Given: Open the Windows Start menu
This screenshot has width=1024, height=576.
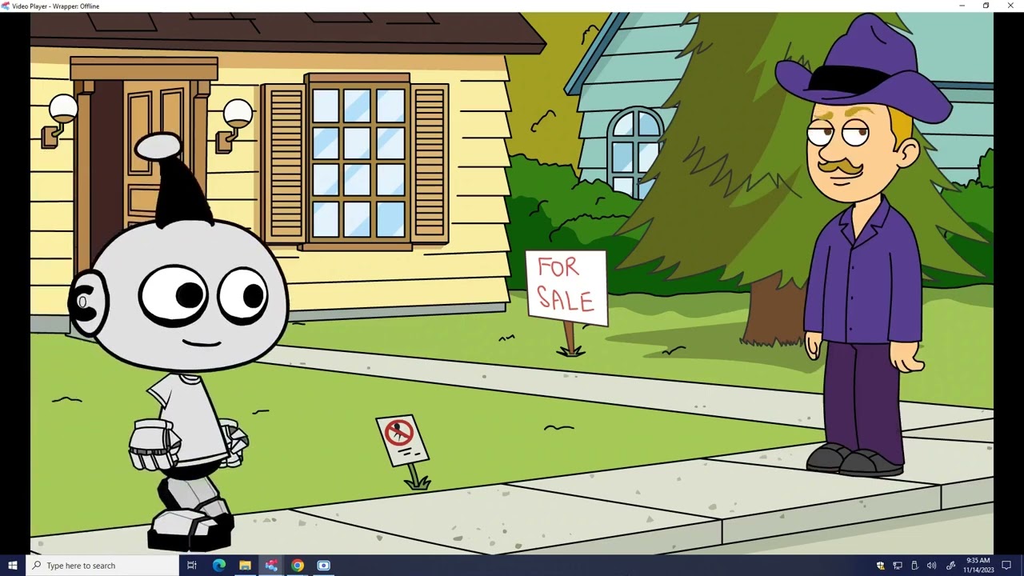Looking at the screenshot, I should tap(13, 566).
